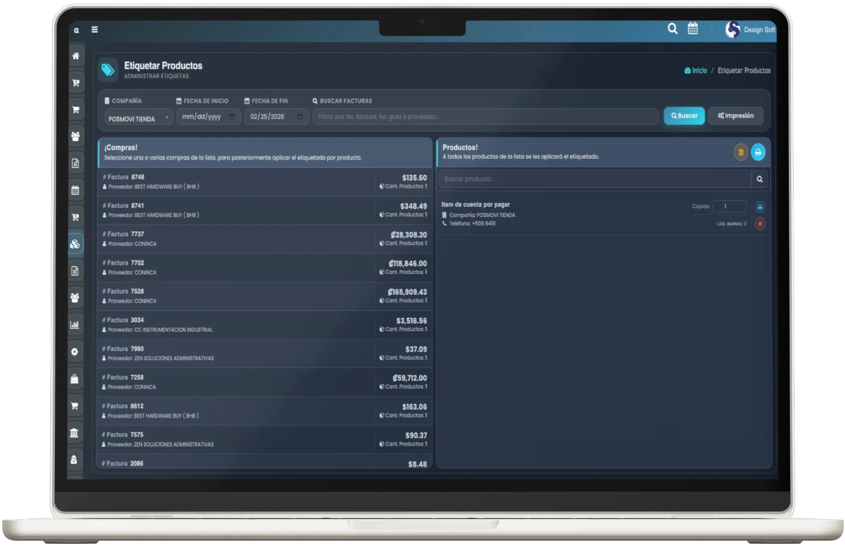Toggle the hamburger menu in the top bar
Screen dimensions: 845x548
(x=94, y=30)
